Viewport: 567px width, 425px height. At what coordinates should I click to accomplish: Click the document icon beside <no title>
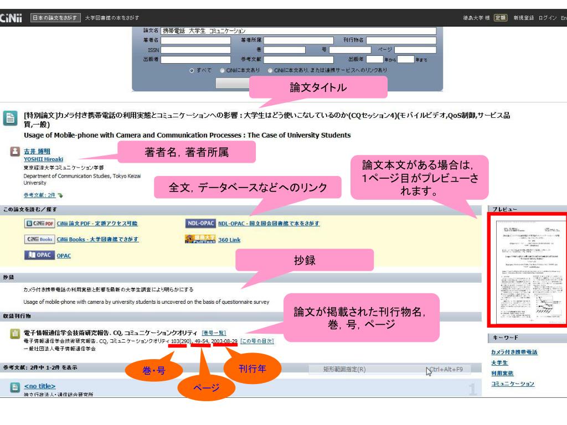(x=15, y=387)
